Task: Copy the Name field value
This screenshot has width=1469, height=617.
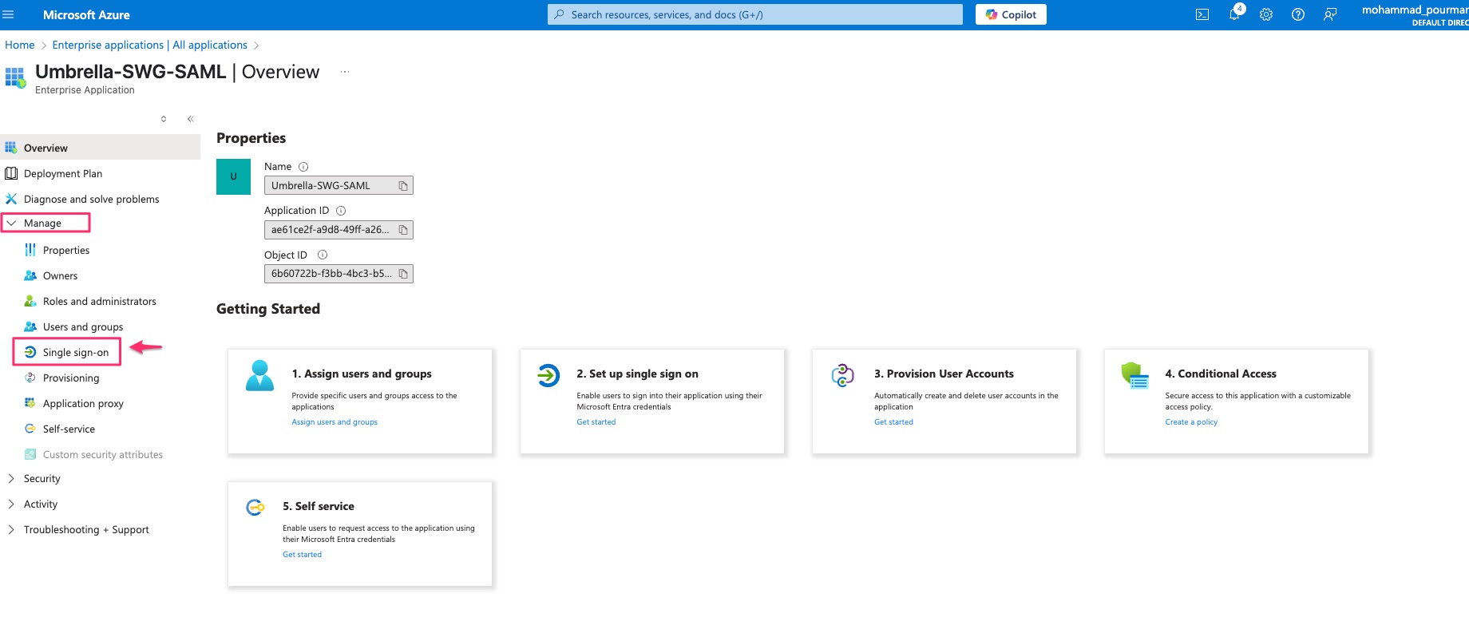Action: point(403,186)
